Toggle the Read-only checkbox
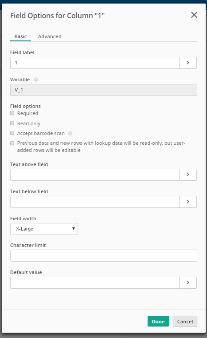 [12, 123]
